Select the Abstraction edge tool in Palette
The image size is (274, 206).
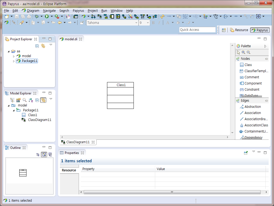[250, 107]
